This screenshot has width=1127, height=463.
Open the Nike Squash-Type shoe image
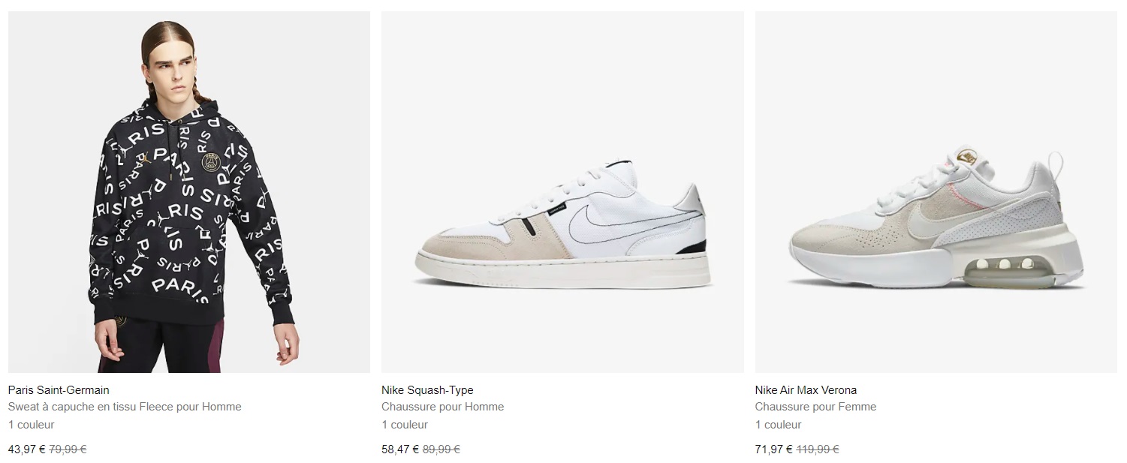(562, 191)
